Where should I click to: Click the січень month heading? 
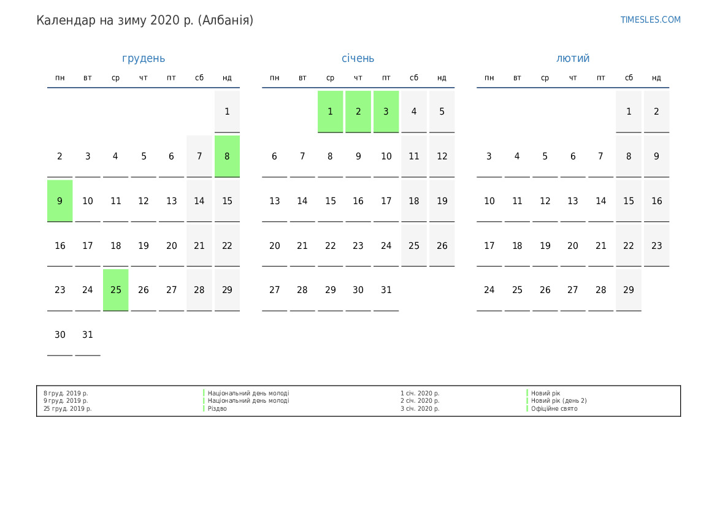pyautogui.click(x=358, y=58)
